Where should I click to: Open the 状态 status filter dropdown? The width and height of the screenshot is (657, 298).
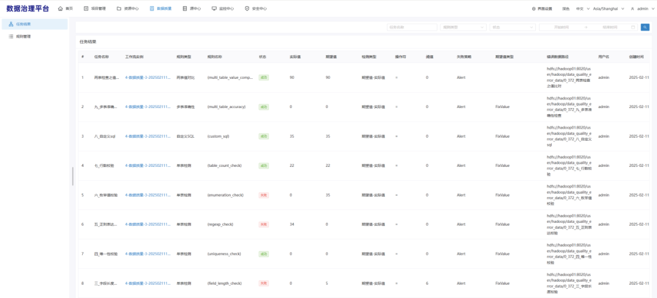pos(512,27)
